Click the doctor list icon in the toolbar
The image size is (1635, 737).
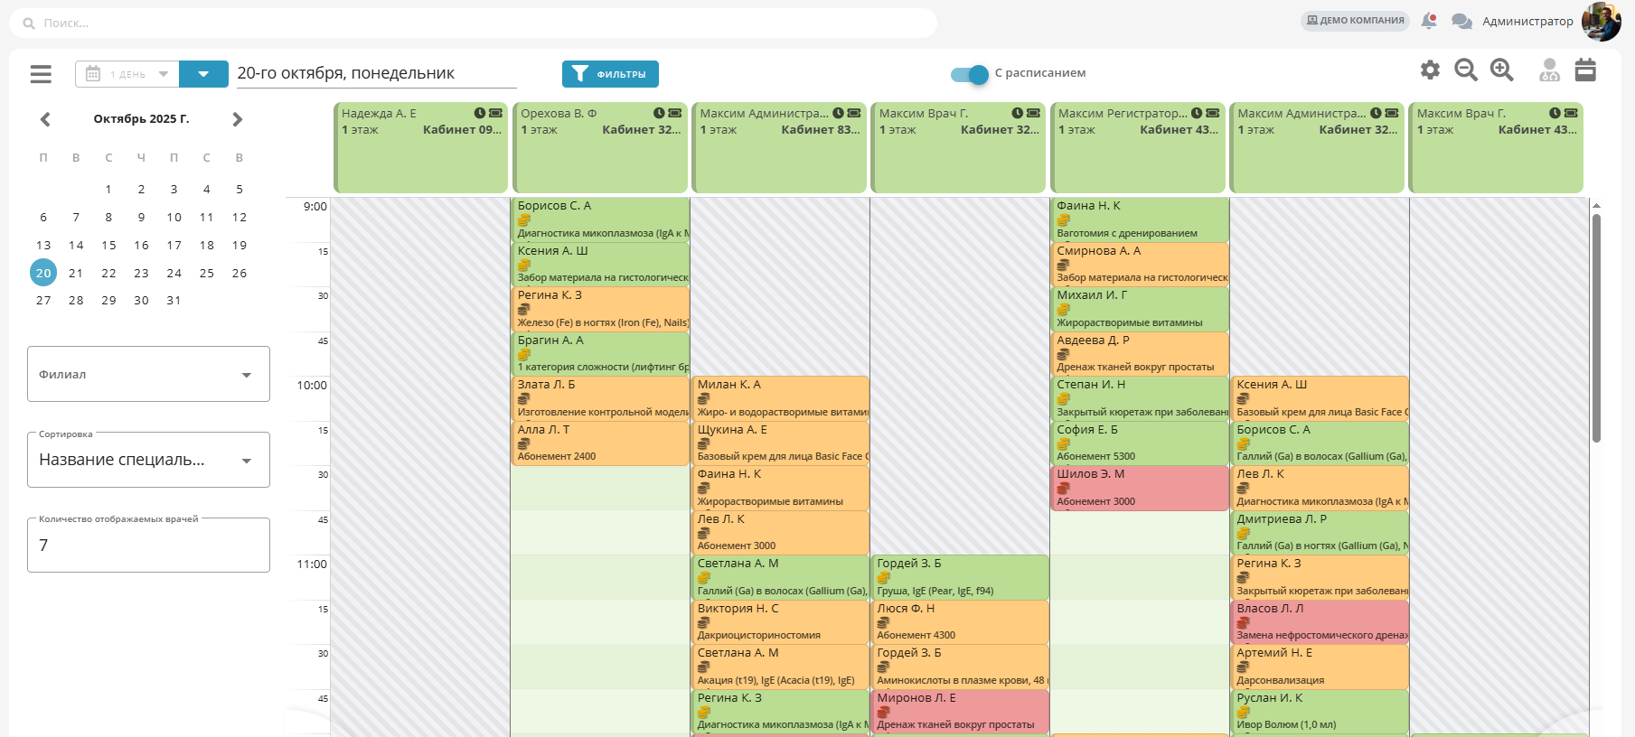click(x=1549, y=70)
